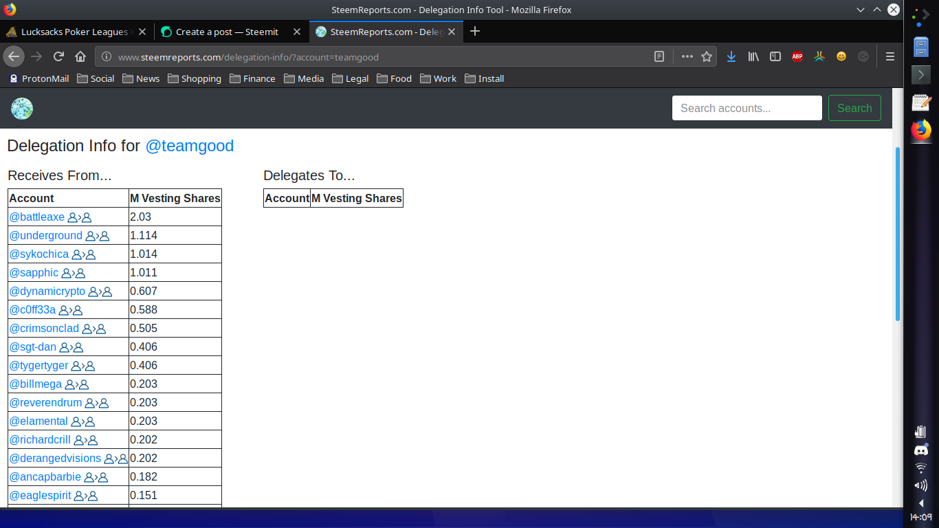Open Firefox icon in the side panel
Screen dimensions: 939x528
pyautogui.click(x=921, y=130)
